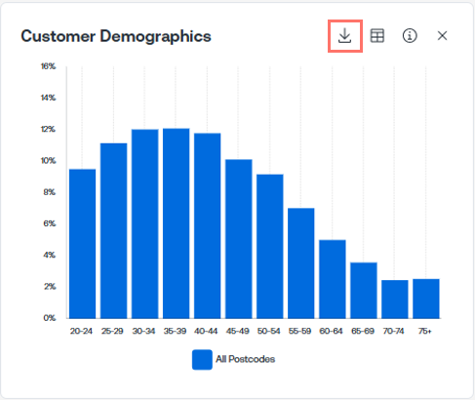Select the 20-24 age group bar
This screenshot has height=400, width=475.
[83, 244]
